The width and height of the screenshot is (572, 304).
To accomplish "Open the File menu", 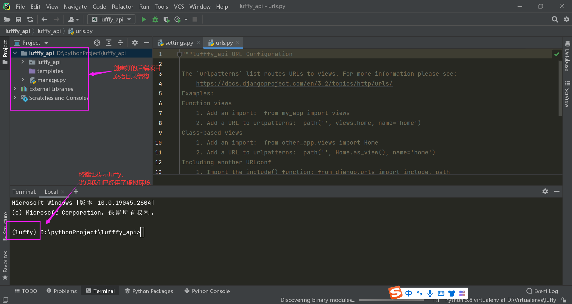I will click(20, 7).
